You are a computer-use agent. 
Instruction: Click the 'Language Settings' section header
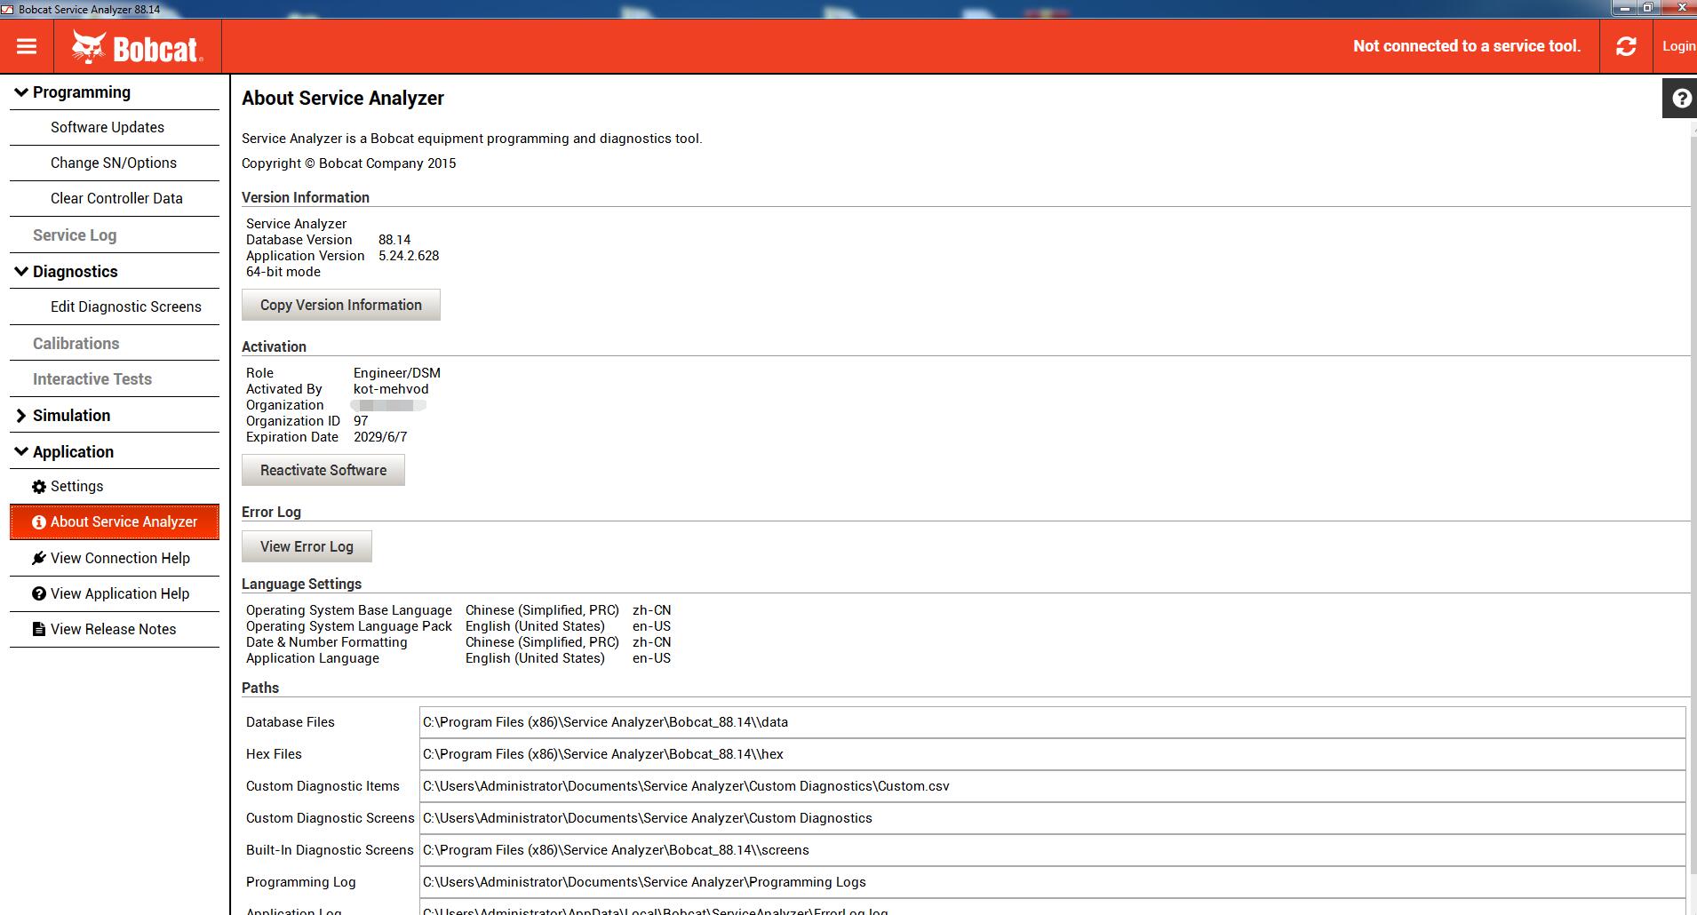(x=302, y=584)
